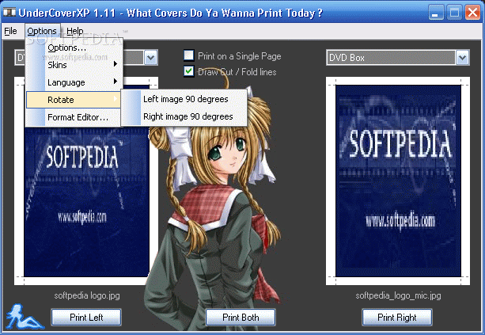Select the right cover preview image
This screenshot has height=335, width=485.
(x=399, y=181)
